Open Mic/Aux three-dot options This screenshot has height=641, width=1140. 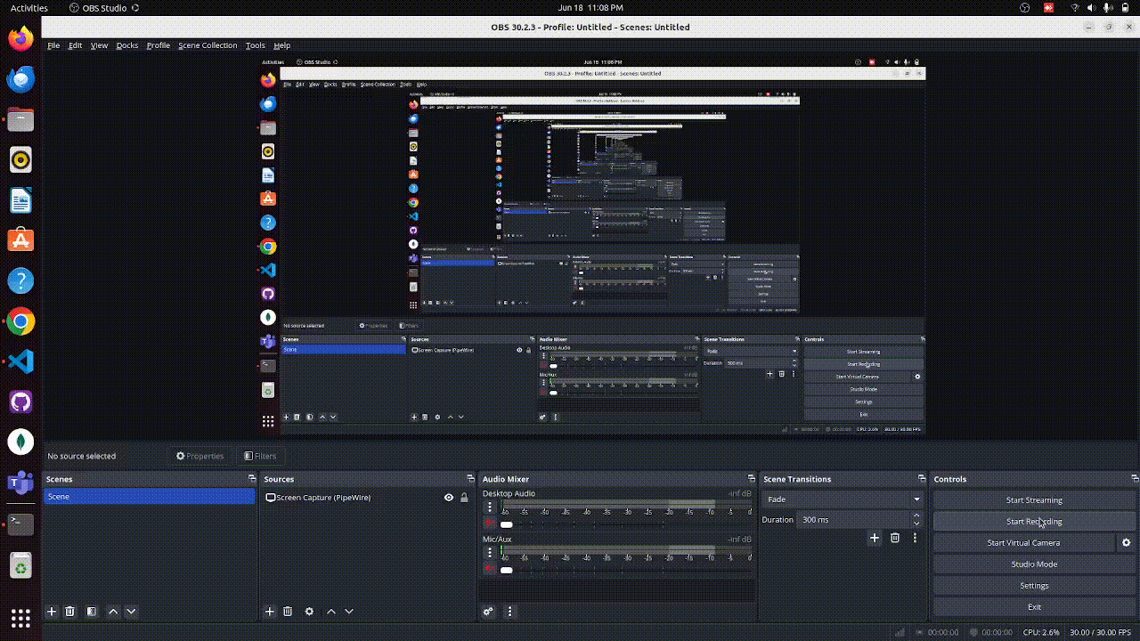coord(489,553)
